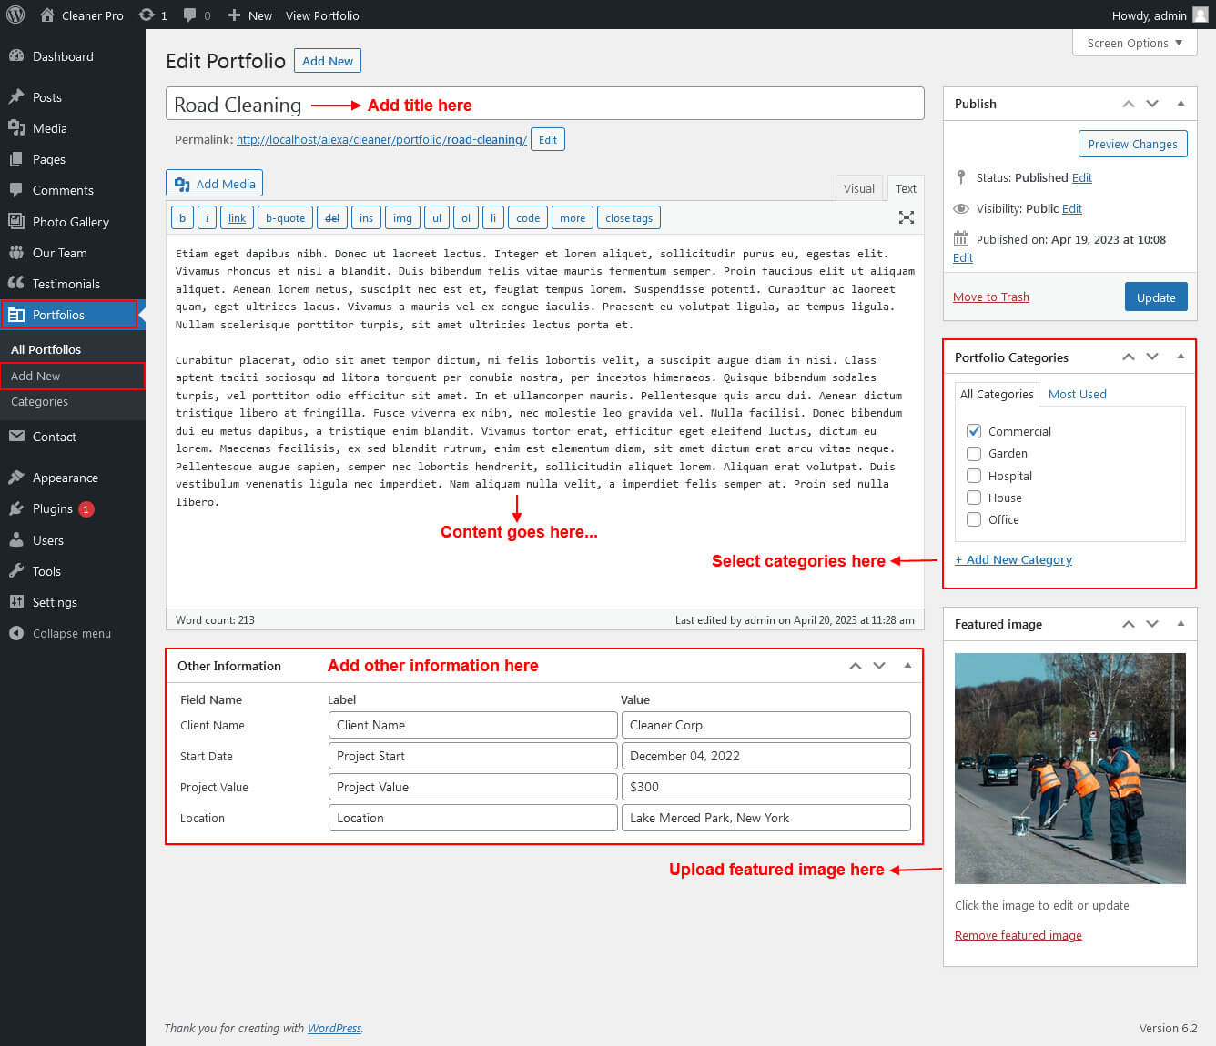
Task: Click the admin avatar icon
Action: point(1201,15)
